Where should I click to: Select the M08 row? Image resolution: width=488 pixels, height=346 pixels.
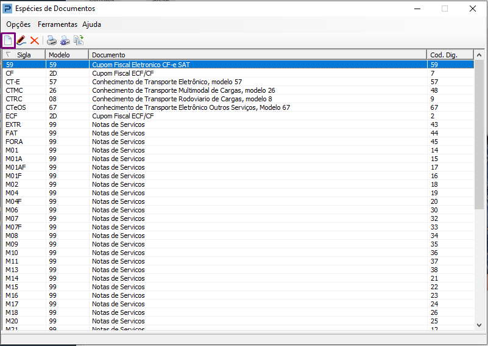pos(238,236)
